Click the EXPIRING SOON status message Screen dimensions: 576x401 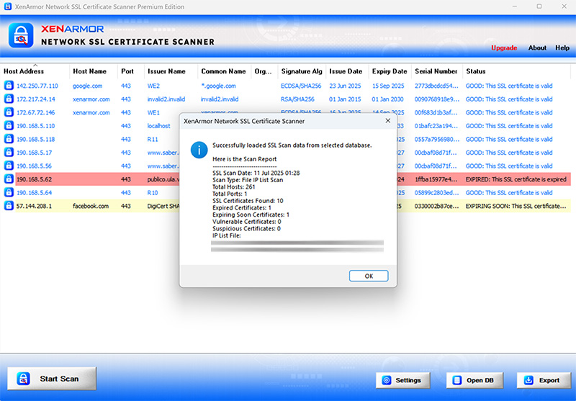516,207
